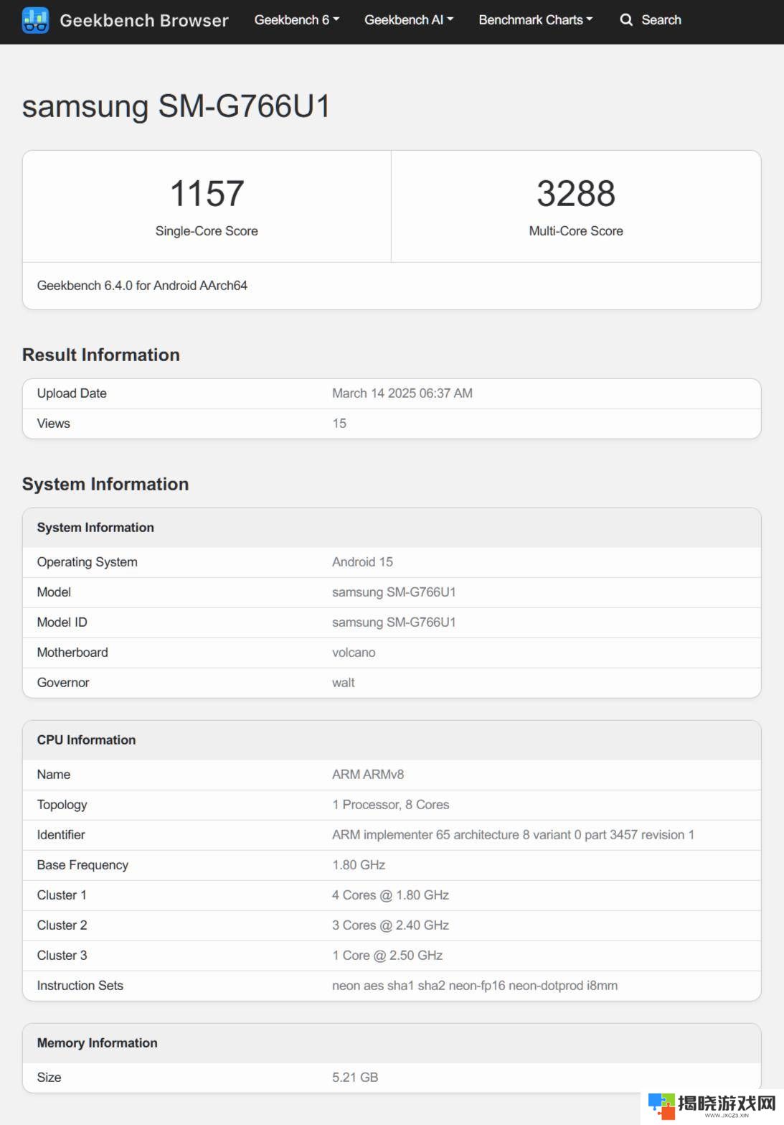Select the Topology value 1 Processor, 8 Cores

(x=391, y=805)
